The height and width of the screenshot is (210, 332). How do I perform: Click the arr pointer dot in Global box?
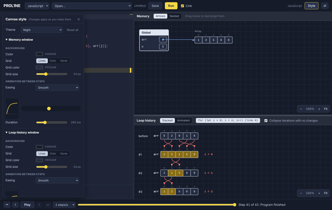point(163,40)
